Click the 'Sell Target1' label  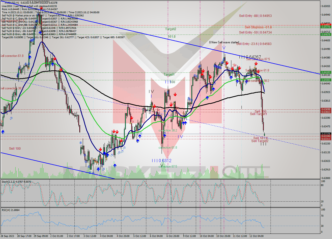[258, 114]
